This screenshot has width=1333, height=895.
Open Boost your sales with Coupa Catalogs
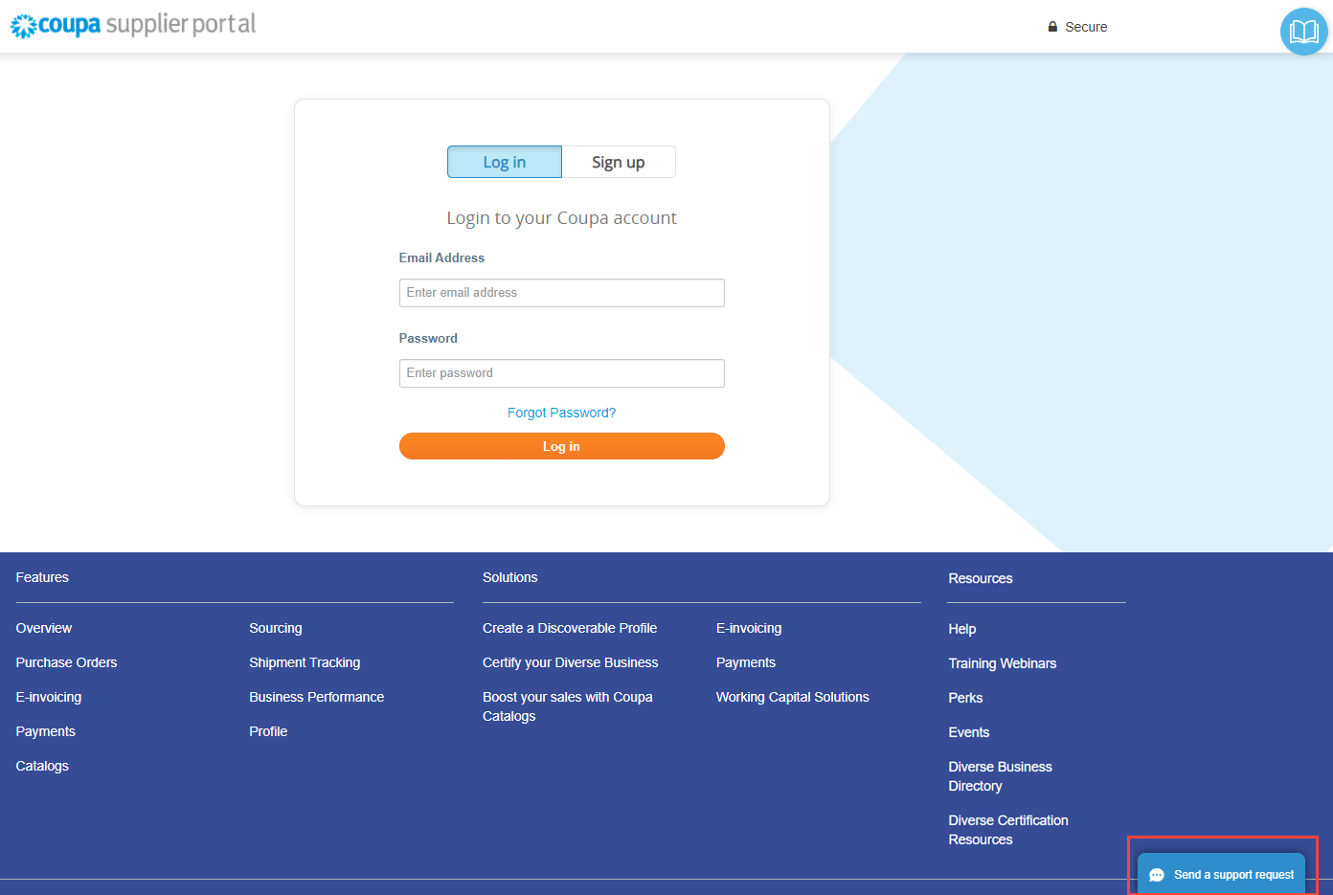tap(568, 706)
